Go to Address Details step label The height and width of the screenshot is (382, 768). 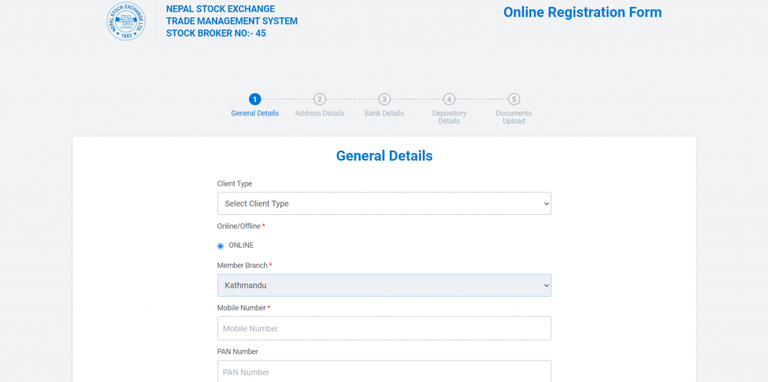click(319, 113)
